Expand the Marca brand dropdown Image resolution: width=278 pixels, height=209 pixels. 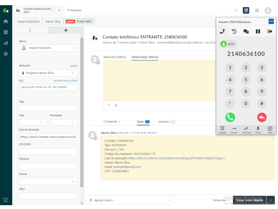click(x=48, y=48)
